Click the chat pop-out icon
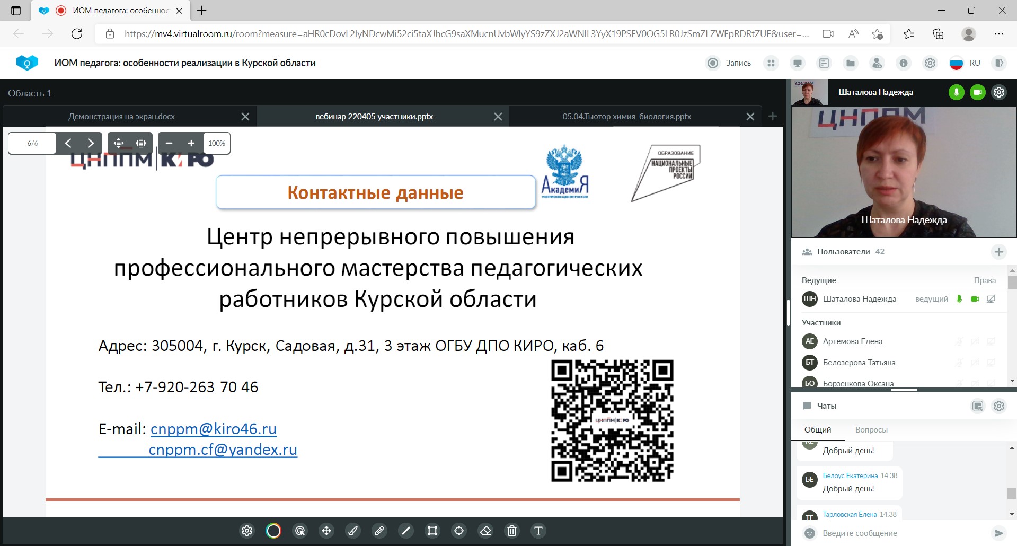Viewport: 1017px width, 546px height. tap(978, 406)
